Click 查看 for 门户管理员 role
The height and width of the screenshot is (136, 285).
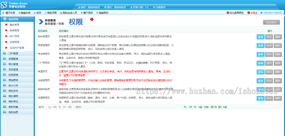261,63
